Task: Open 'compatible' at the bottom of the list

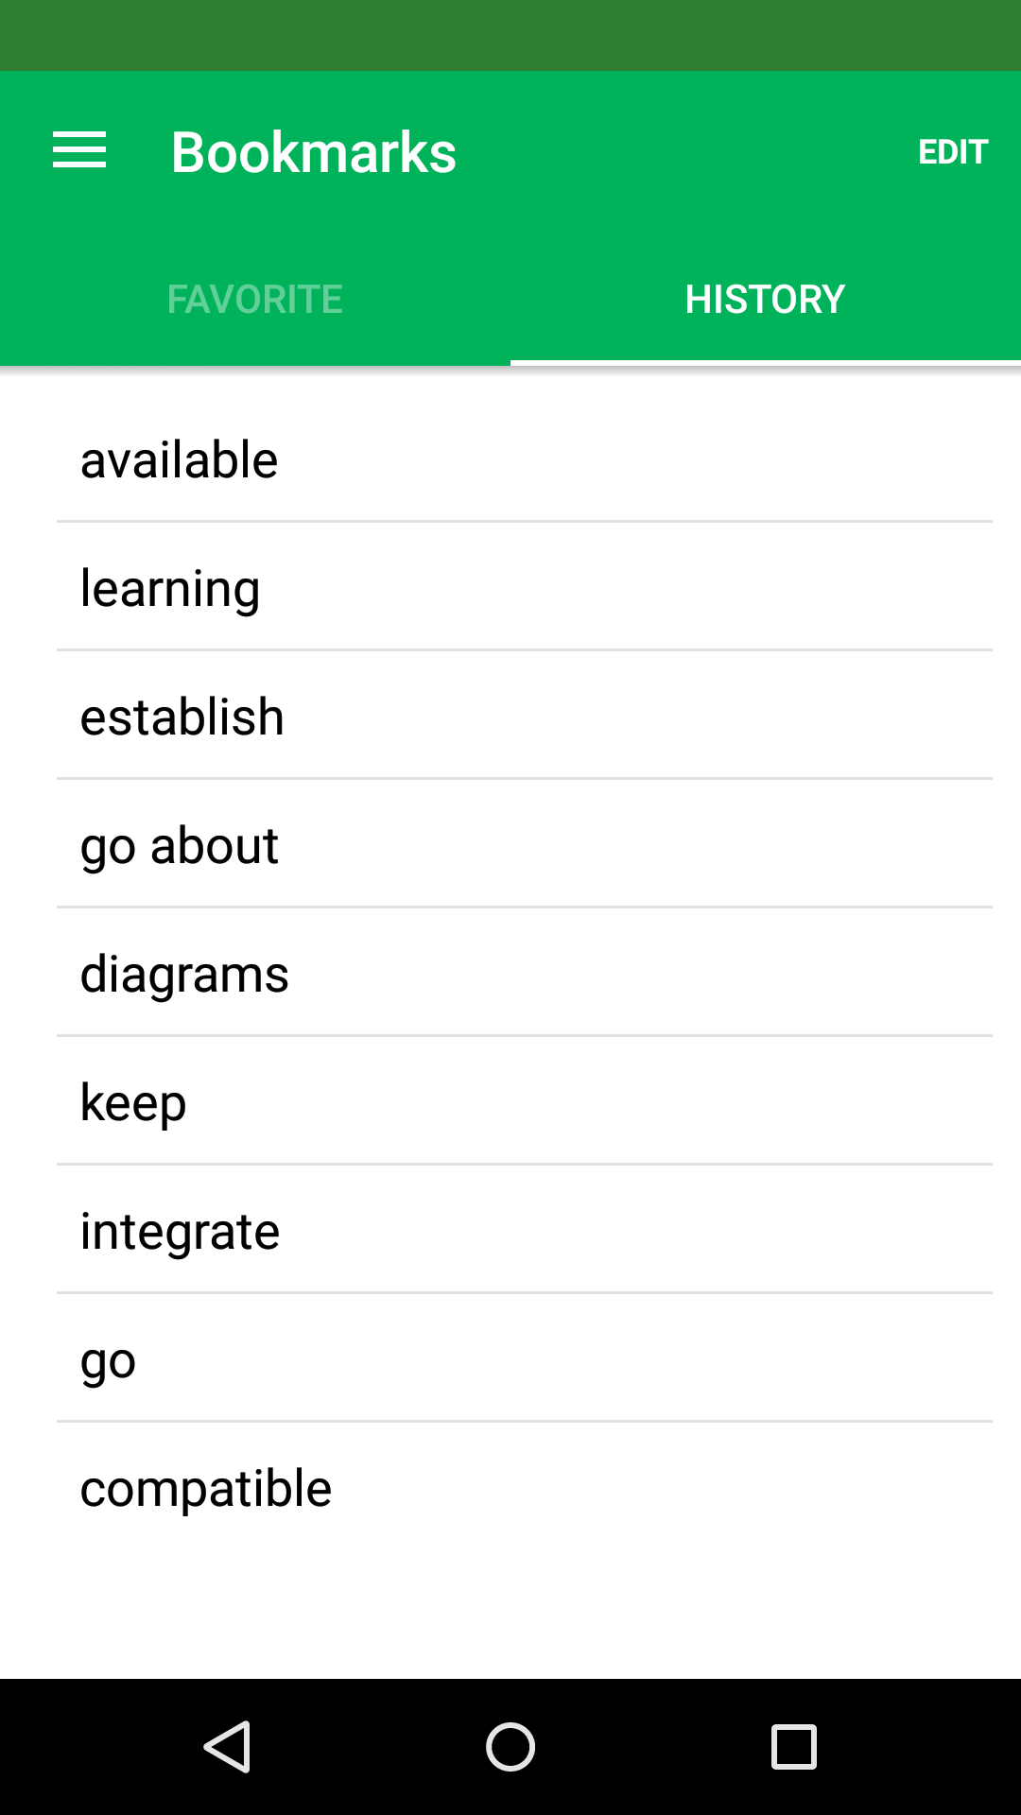Action: (206, 1487)
